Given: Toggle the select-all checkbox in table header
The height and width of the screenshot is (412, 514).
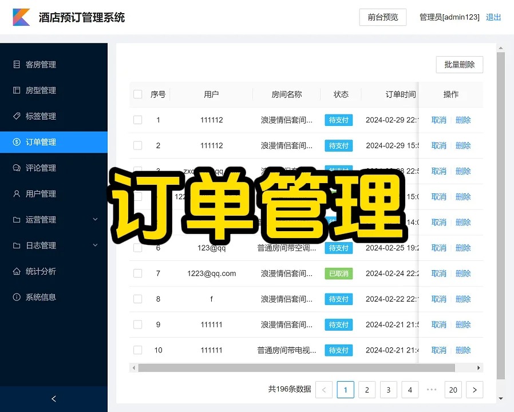Looking at the screenshot, I should [x=138, y=94].
